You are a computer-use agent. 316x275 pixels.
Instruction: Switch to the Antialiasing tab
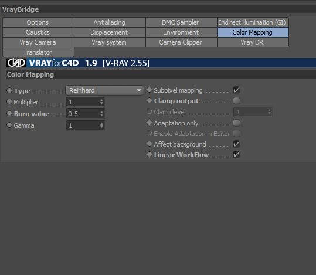(x=110, y=22)
